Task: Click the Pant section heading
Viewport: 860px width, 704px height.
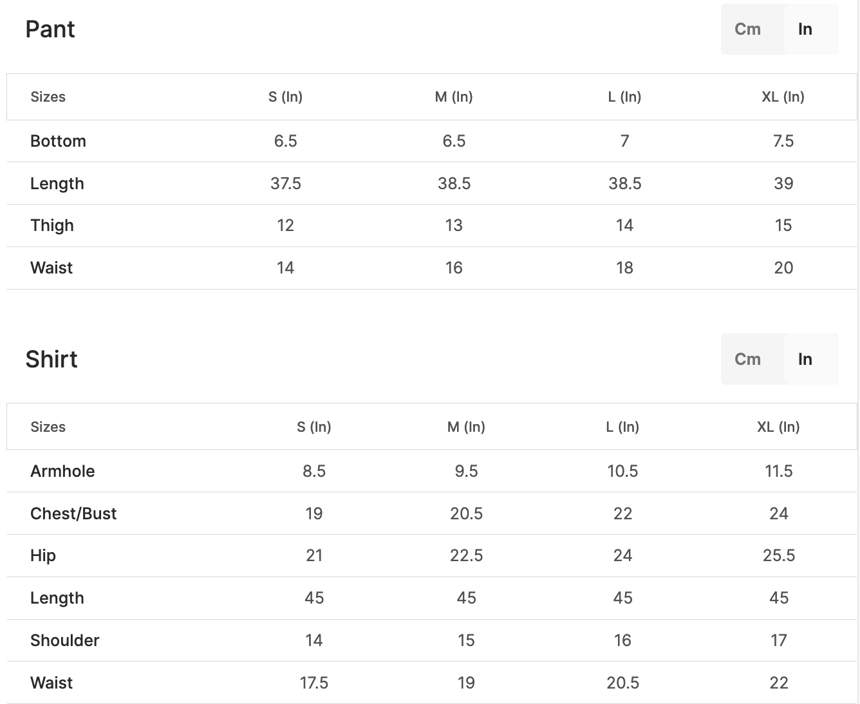Action: [50, 29]
